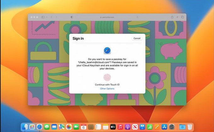Open Mail from the Dock
The height and width of the screenshot is (132, 214).
(54, 127)
